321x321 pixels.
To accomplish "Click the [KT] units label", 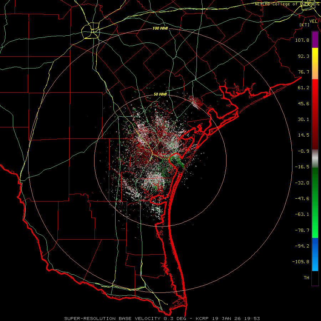I will click(x=305, y=25).
